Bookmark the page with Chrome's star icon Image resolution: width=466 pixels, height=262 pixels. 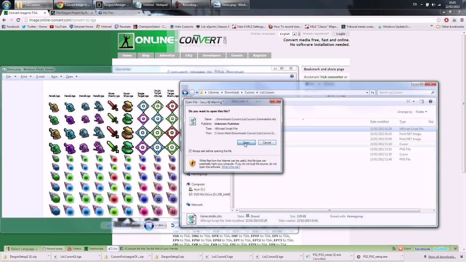click(438, 20)
